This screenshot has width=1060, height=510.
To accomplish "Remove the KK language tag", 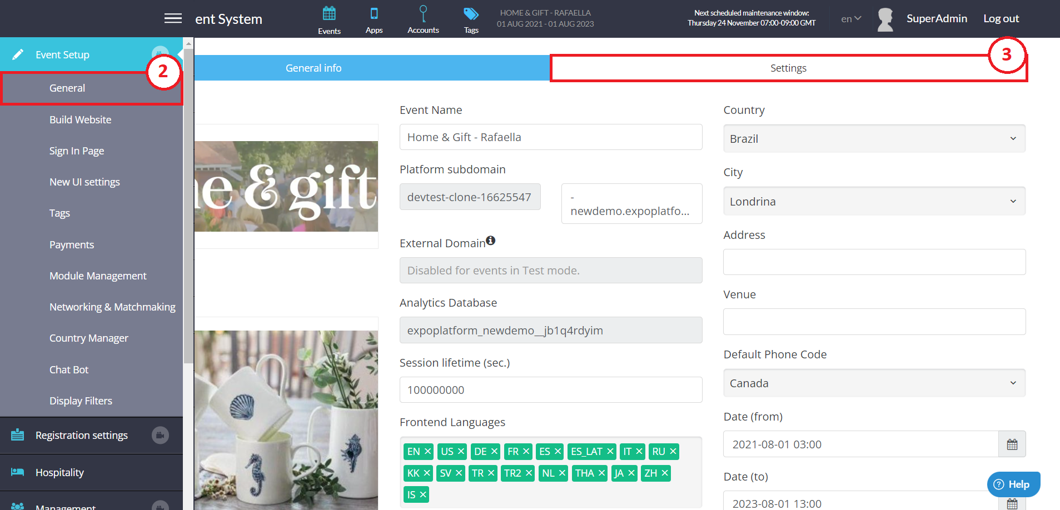I will (427, 473).
